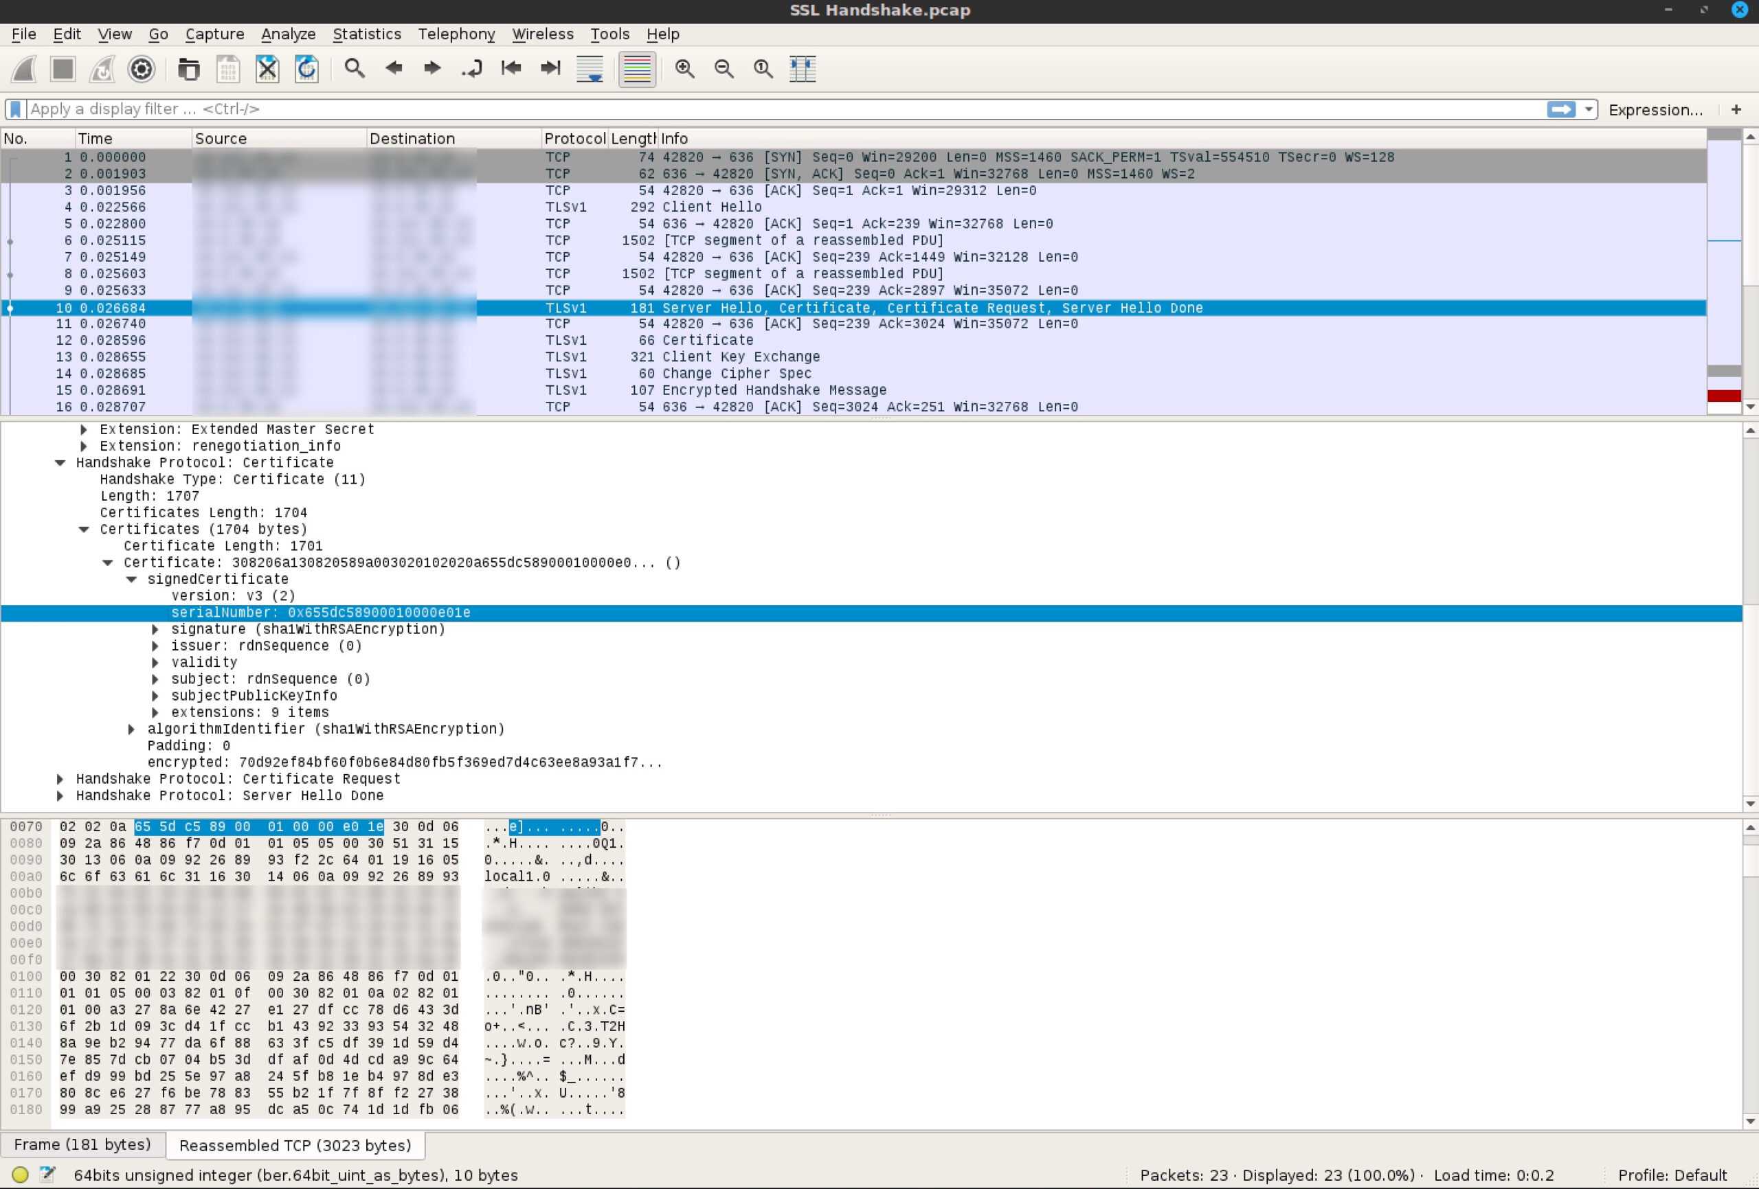This screenshot has width=1759, height=1189.
Task: Click the zoom out icon
Action: (724, 68)
